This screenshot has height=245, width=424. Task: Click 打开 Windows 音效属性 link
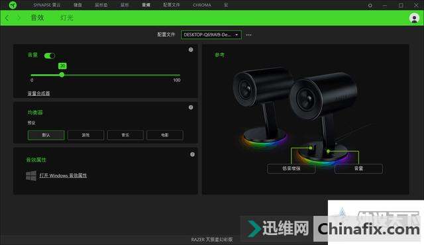tap(63, 175)
